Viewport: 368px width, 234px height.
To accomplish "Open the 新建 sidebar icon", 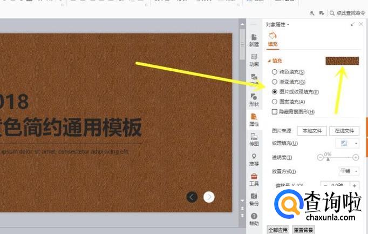I will pos(254,39).
